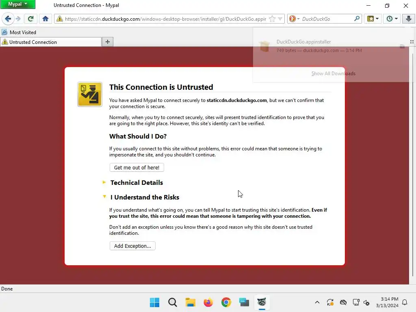This screenshot has height=312, width=416.
Task: Open the DuckDuckGo search engine selector
Action: click(294, 19)
